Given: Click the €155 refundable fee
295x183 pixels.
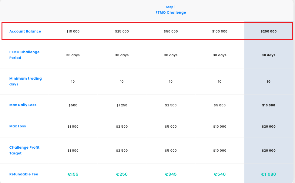Looking at the screenshot, I should [73, 174].
